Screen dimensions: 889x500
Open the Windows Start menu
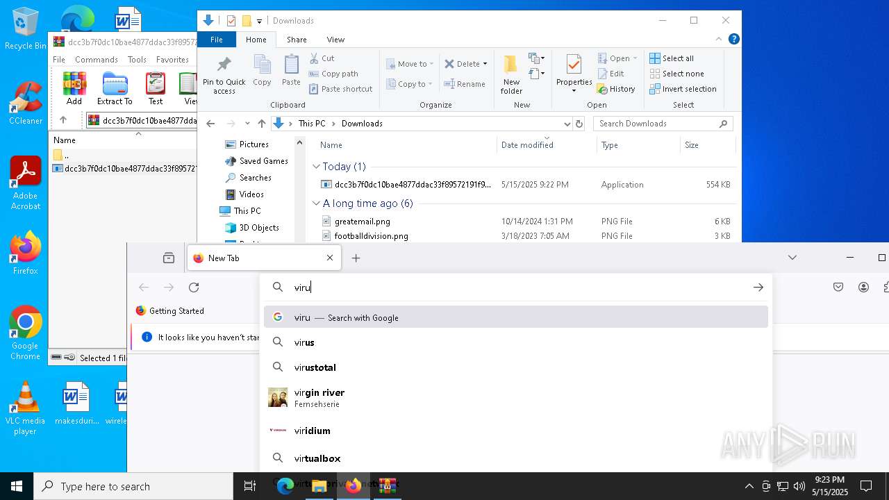17,486
